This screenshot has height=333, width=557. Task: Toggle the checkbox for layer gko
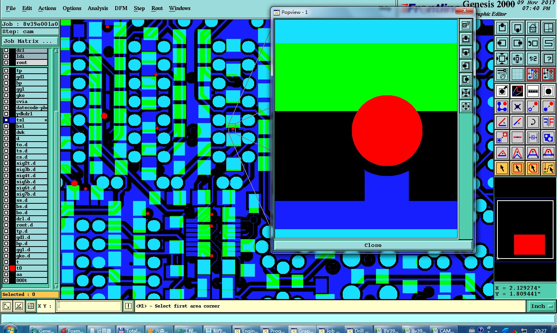(6, 95)
